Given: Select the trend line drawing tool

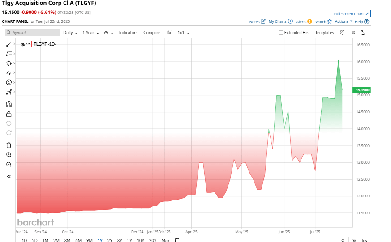Looking at the screenshot, I should tap(9, 44).
